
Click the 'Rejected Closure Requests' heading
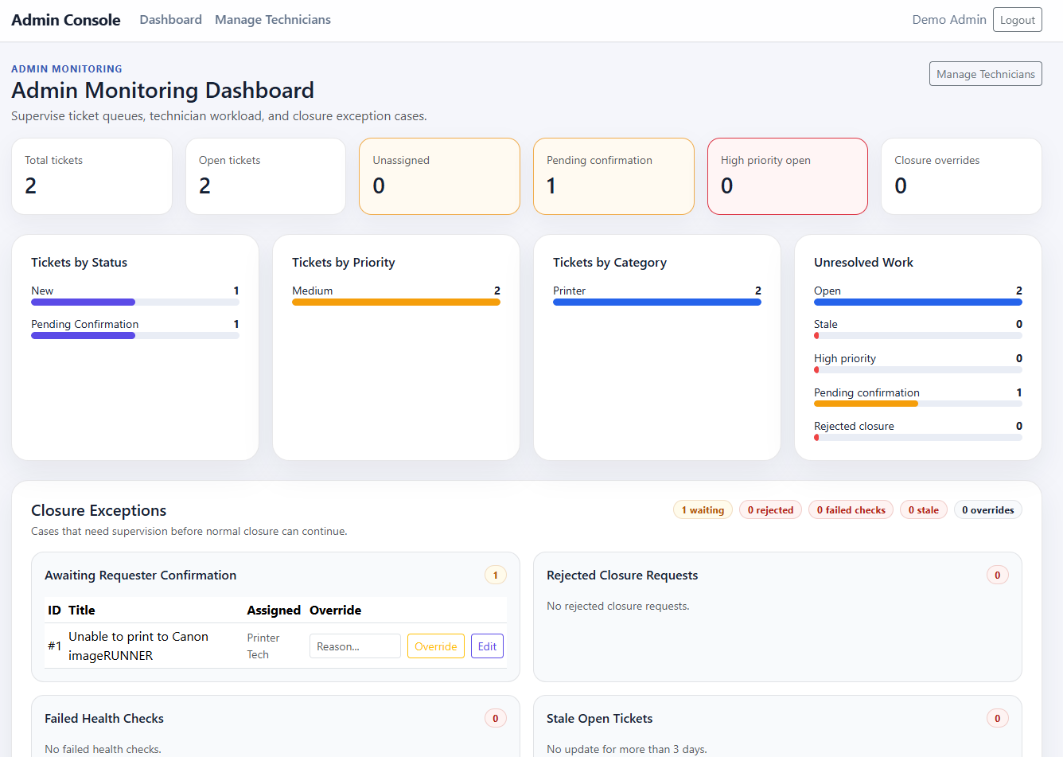point(622,576)
